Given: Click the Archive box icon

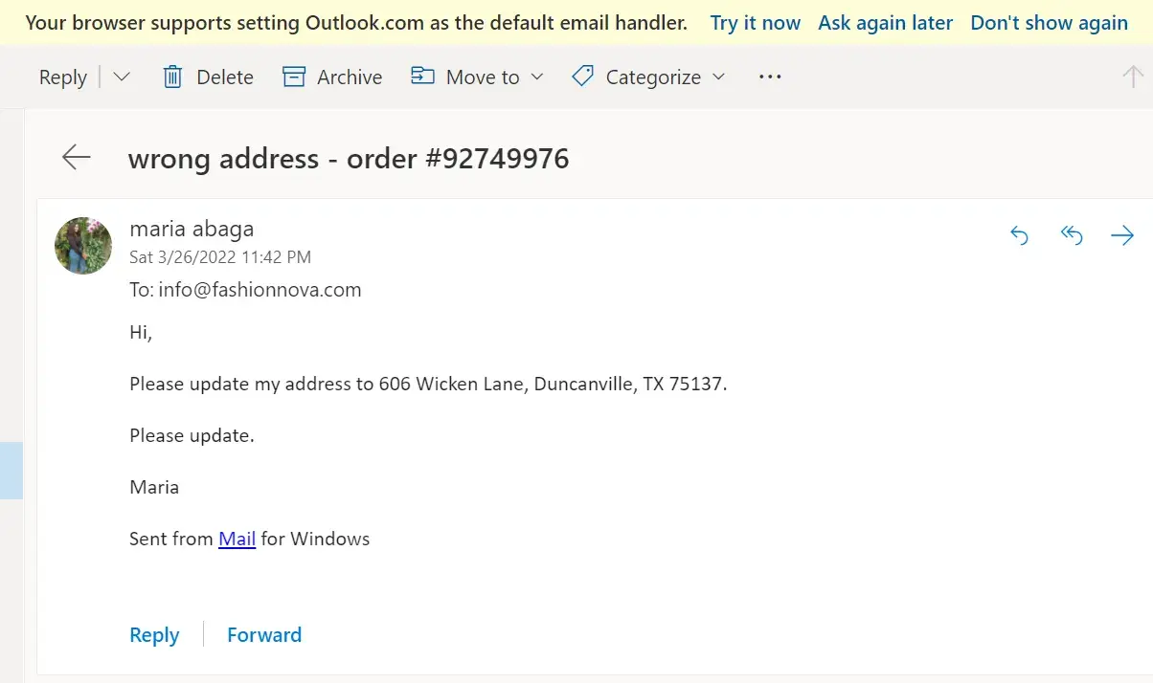Looking at the screenshot, I should click(294, 77).
